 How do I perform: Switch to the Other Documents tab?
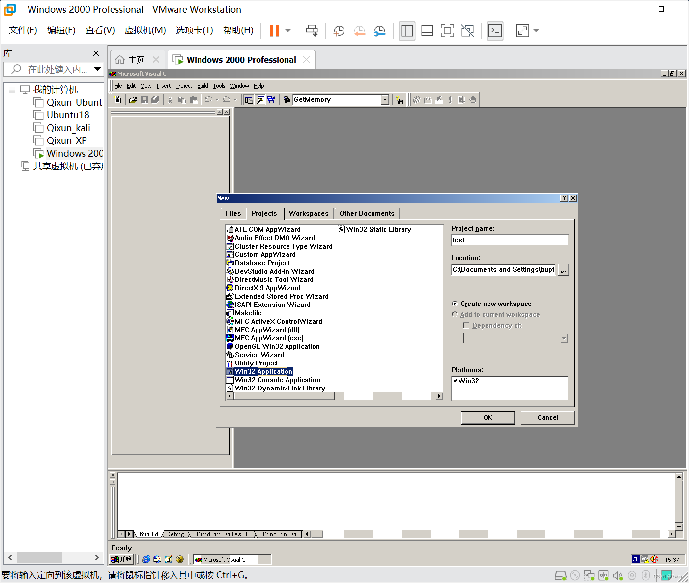coord(367,213)
